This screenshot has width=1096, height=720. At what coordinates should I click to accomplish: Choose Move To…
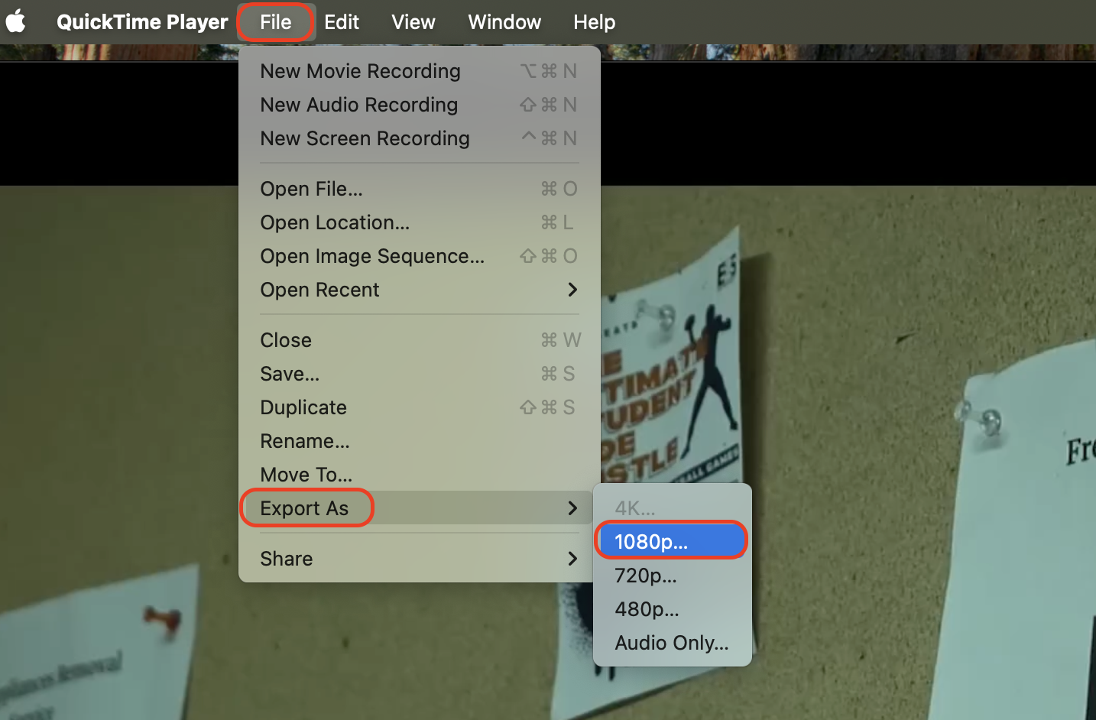click(x=420, y=475)
